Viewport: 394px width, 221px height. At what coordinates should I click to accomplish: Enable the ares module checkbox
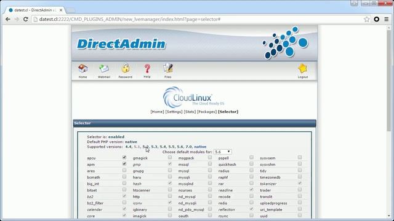point(124,170)
